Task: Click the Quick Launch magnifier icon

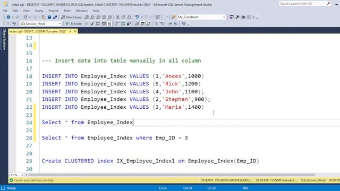Action: pos(329,4)
